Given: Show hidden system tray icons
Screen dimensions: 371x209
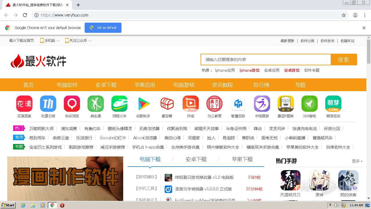Looking at the screenshot, I should pyautogui.click(x=330, y=205).
